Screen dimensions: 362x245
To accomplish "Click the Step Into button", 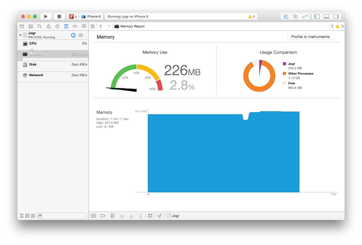I will (131, 216).
